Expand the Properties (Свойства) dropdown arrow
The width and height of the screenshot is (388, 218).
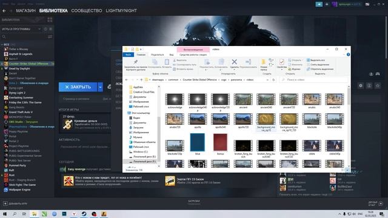point(281,70)
